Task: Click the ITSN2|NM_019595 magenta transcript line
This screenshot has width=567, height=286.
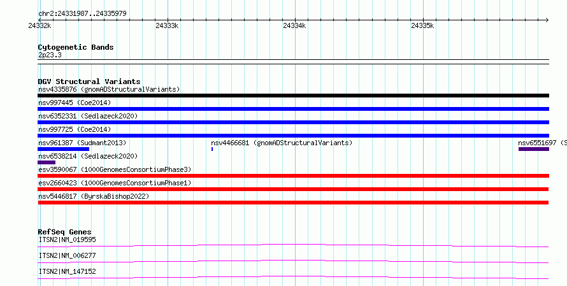Action: [x=293, y=245]
